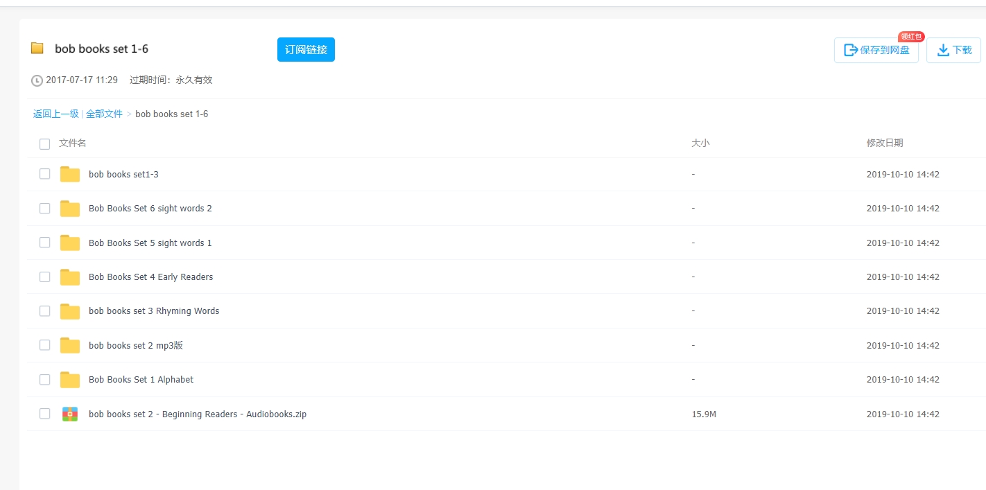Sort by the 修改日期 column header
The width and height of the screenshot is (986, 490).
point(885,143)
